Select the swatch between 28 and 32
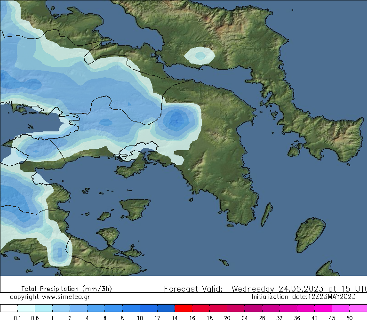The image size is (367, 331). [271, 308]
